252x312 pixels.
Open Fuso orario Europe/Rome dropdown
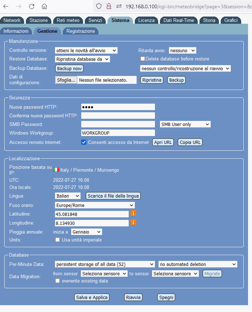pyautogui.click(x=95, y=205)
